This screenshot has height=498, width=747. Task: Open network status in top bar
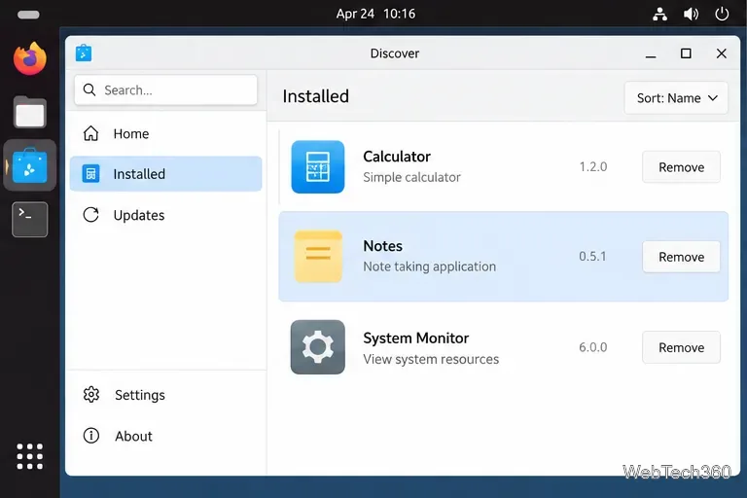[x=659, y=14]
